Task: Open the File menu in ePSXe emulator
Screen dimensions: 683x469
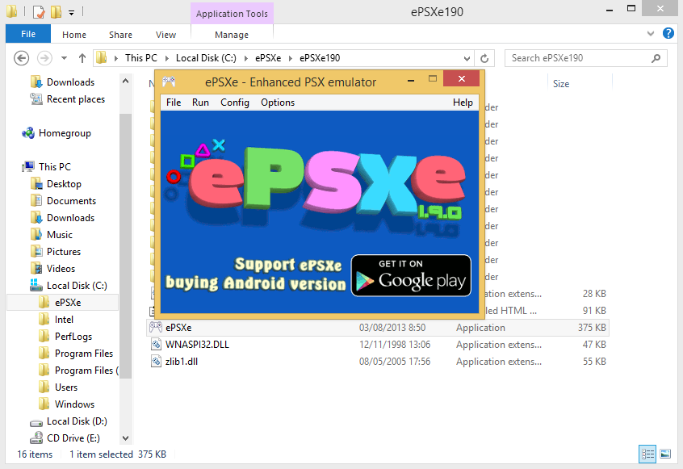Action: point(174,103)
